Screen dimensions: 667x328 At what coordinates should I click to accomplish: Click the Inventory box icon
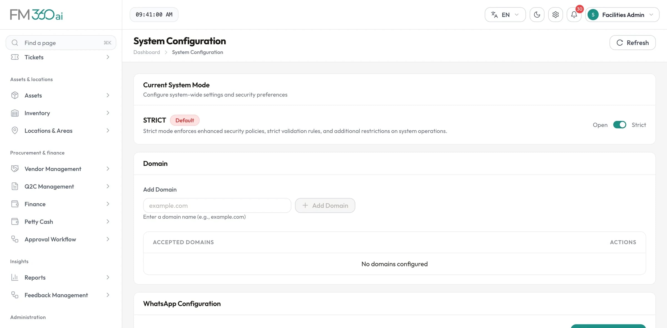point(15,113)
